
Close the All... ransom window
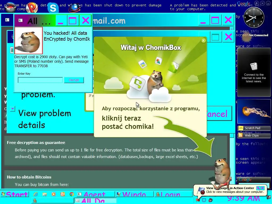85,20
